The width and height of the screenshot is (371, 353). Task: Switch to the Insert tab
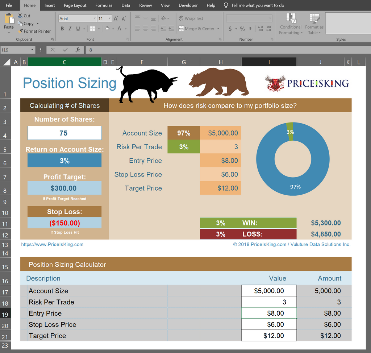pos(50,5)
